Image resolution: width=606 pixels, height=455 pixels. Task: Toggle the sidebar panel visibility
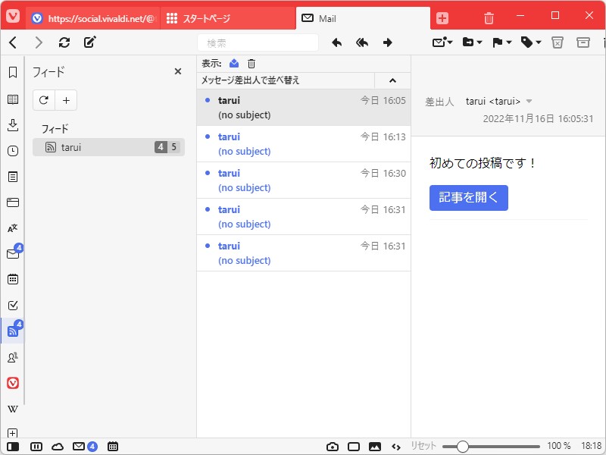coord(12,447)
